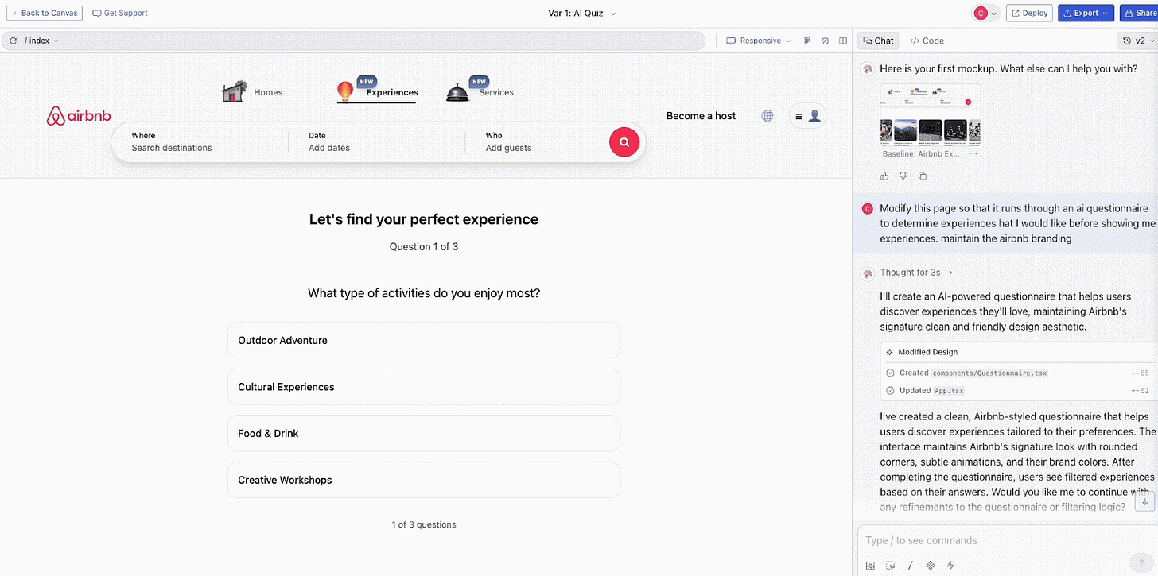Click the Homes house icon
This screenshot has height=576, width=1158.
[234, 91]
